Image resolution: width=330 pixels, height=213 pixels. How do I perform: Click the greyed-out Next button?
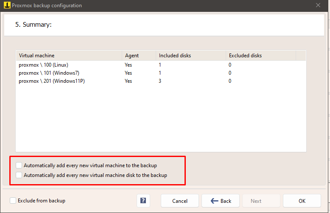256,201
